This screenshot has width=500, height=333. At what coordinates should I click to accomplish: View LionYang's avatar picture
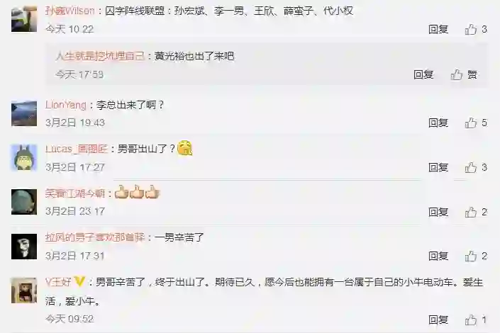click(24, 113)
